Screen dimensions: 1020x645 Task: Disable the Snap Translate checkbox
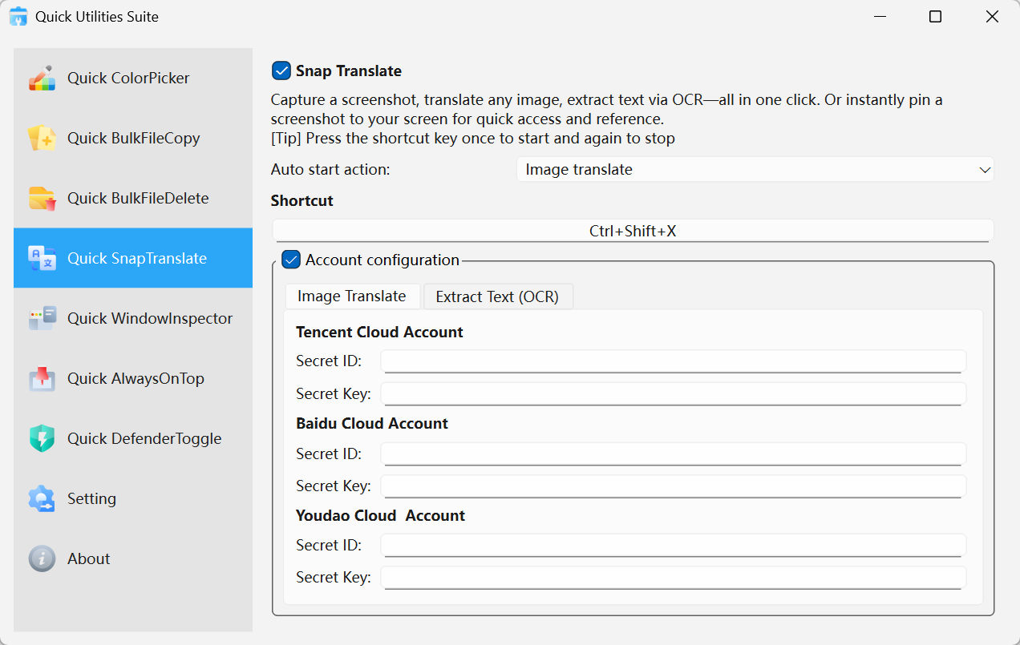[x=281, y=71]
